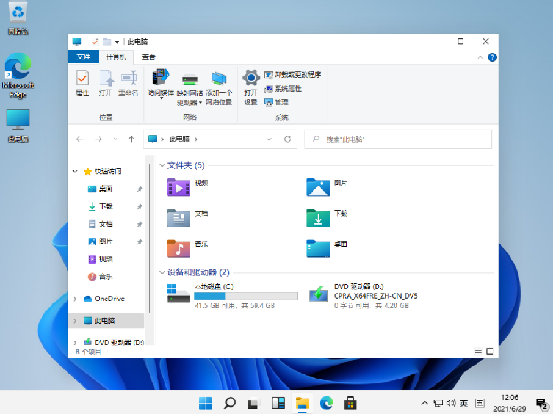Switch to the 查看 ribbon tab

click(147, 56)
